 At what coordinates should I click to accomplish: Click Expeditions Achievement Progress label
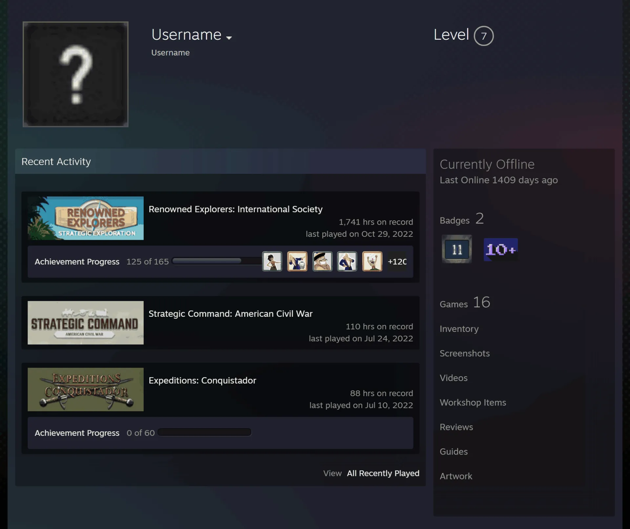click(77, 433)
